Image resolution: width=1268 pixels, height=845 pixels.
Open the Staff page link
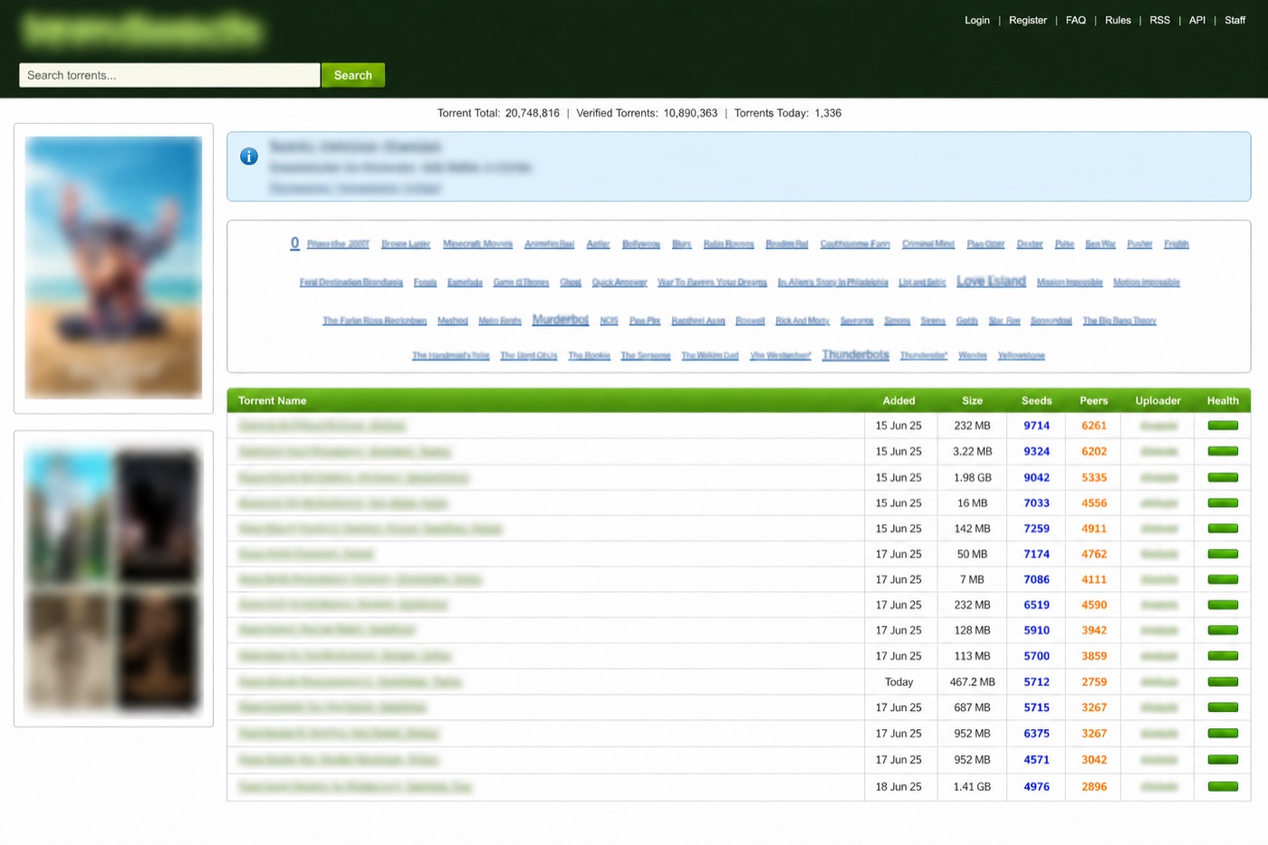tap(1235, 20)
